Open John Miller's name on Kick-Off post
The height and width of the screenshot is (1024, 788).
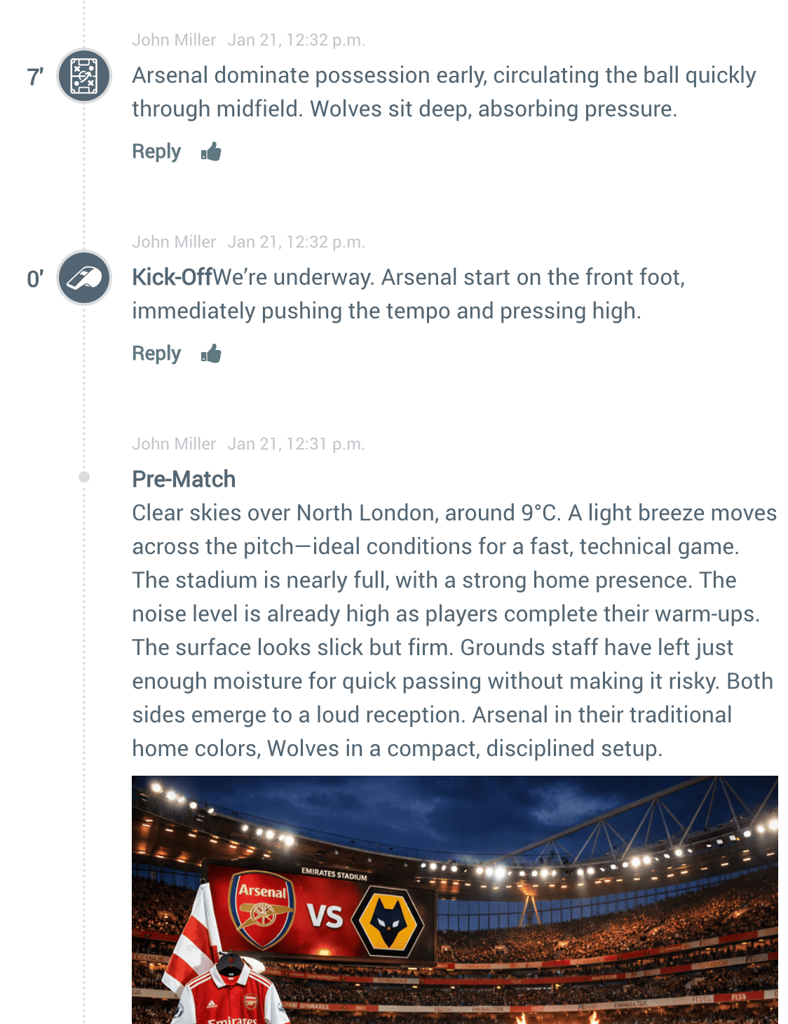(x=174, y=242)
